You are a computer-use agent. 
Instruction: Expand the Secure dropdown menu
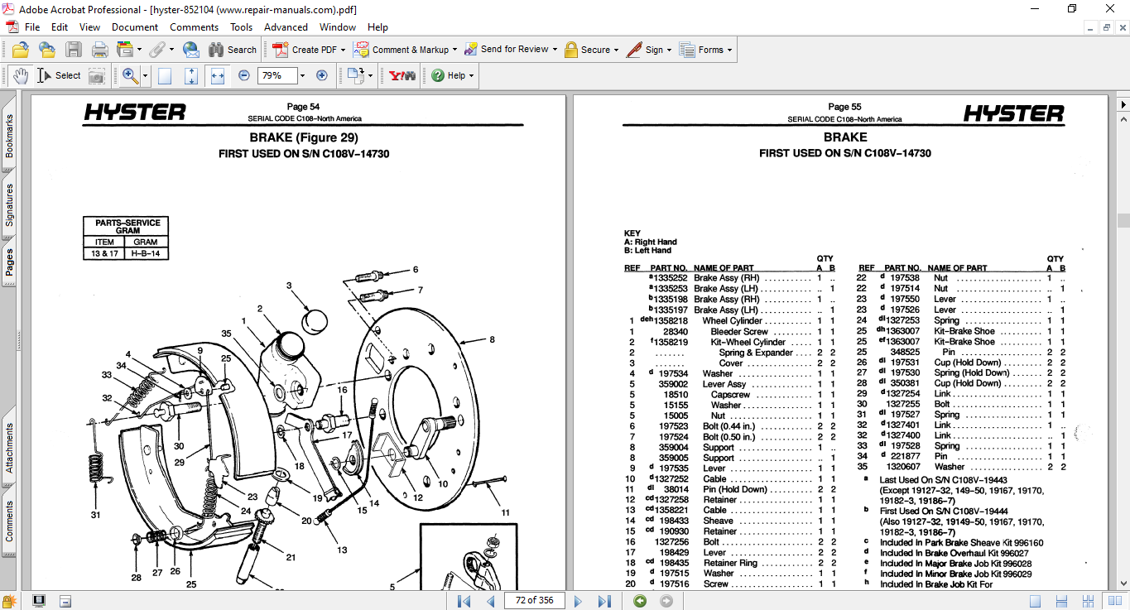tap(617, 50)
